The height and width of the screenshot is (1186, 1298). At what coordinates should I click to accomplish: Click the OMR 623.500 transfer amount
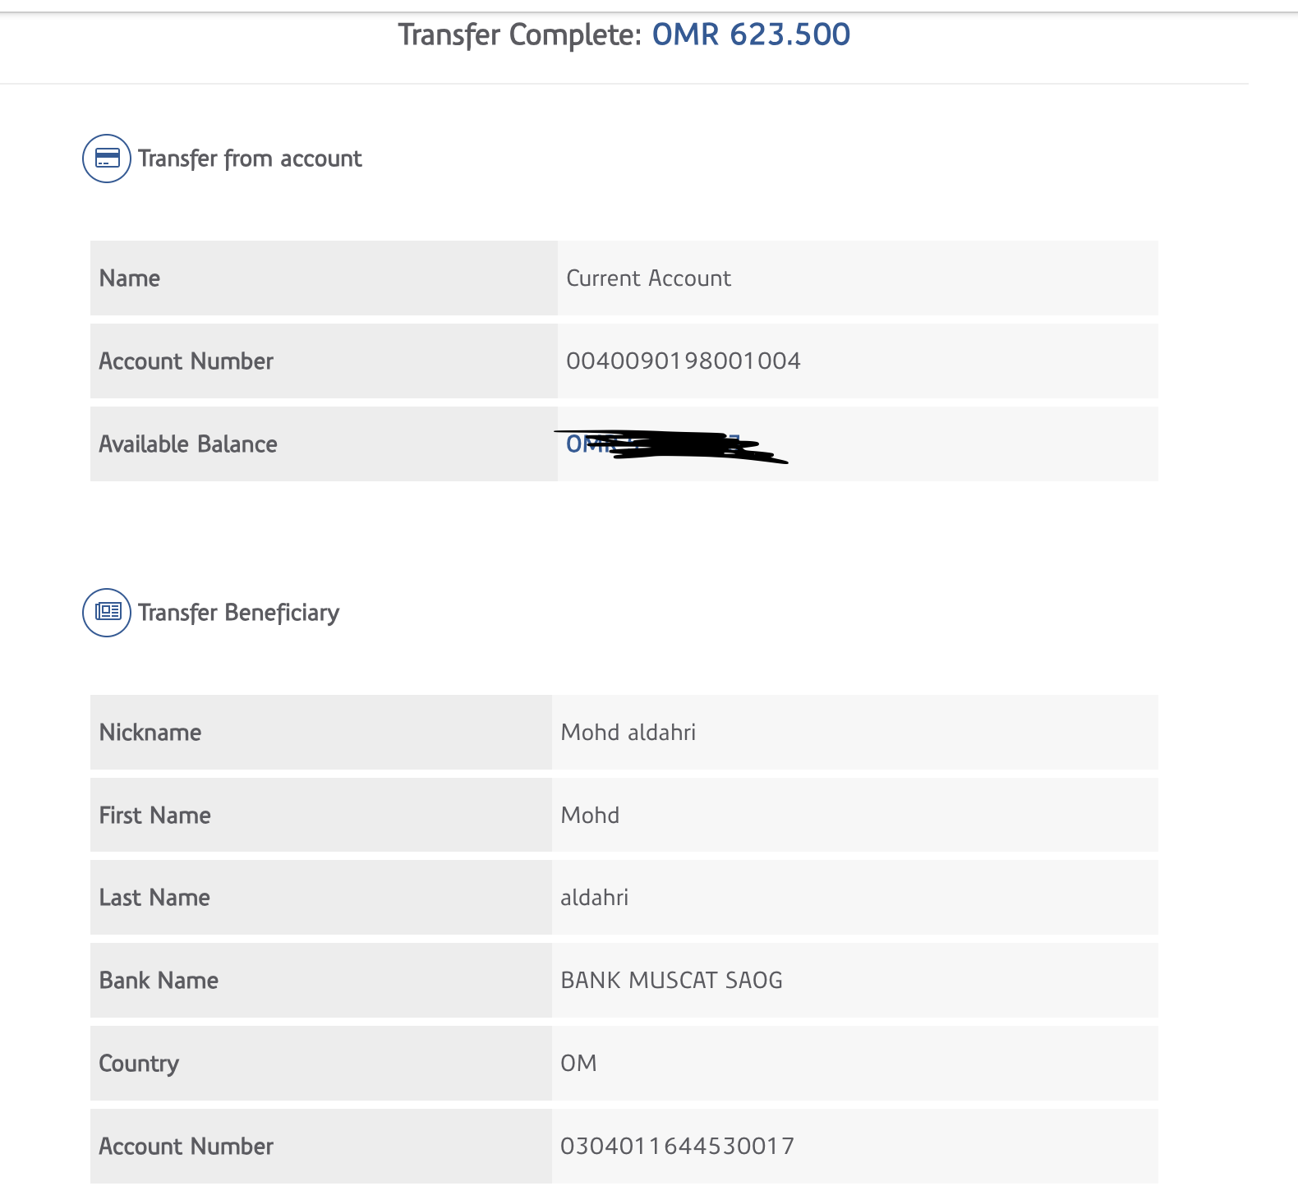click(x=751, y=34)
